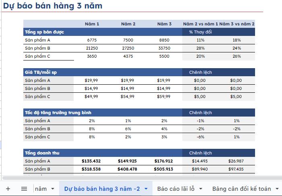Open dropdown arrow of "Bảng cân đối kế toán" tab
This screenshot has height=196, width=282.
(x=277, y=189)
